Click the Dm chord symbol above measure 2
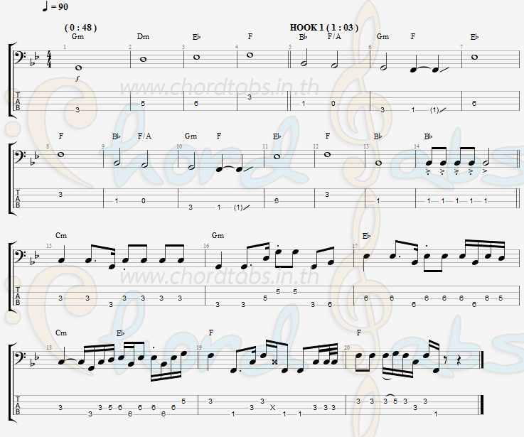 tap(143, 36)
